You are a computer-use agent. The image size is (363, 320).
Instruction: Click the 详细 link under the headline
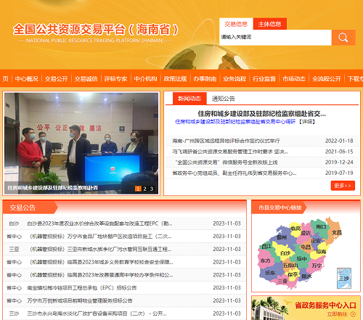pos(307,122)
